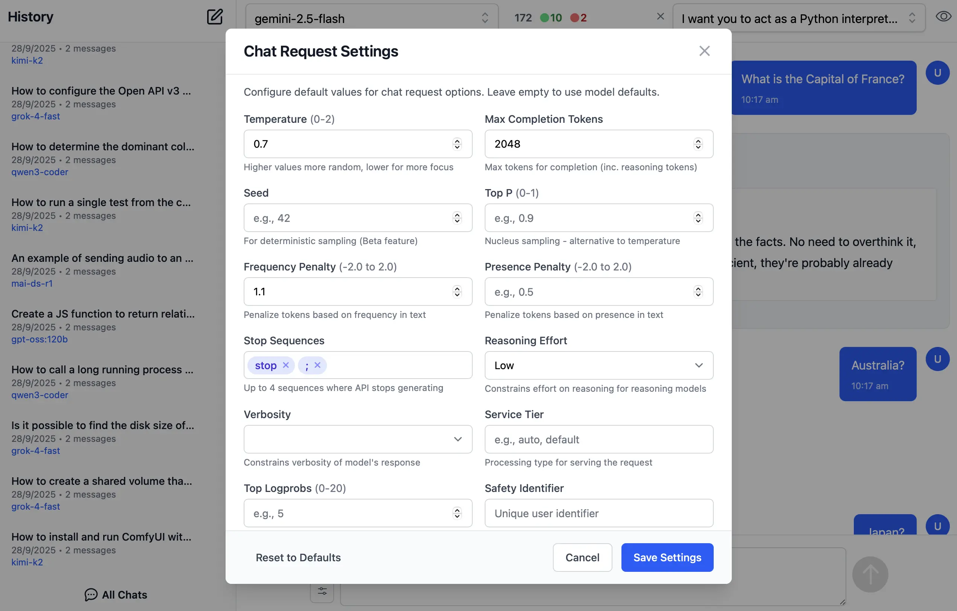Click the Save Settings button
This screenshot has height=611, width=957.
click(x=667, y=558)
